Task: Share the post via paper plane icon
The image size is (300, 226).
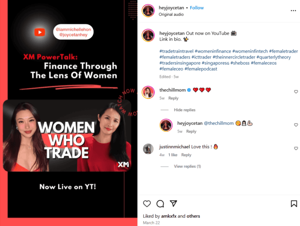Action: [173, 203]
